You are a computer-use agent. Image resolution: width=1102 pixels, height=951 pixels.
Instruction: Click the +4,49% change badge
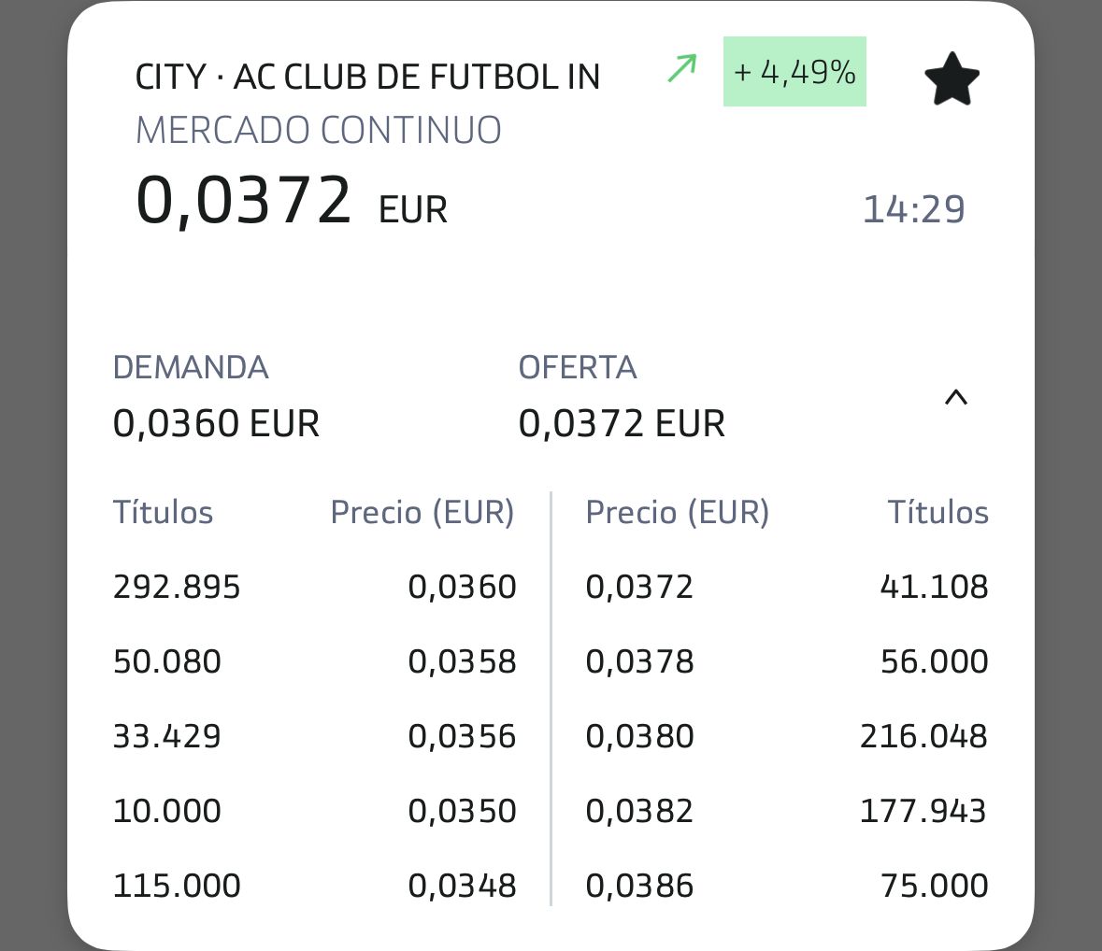pyautogui.click(x=794, y=72)
